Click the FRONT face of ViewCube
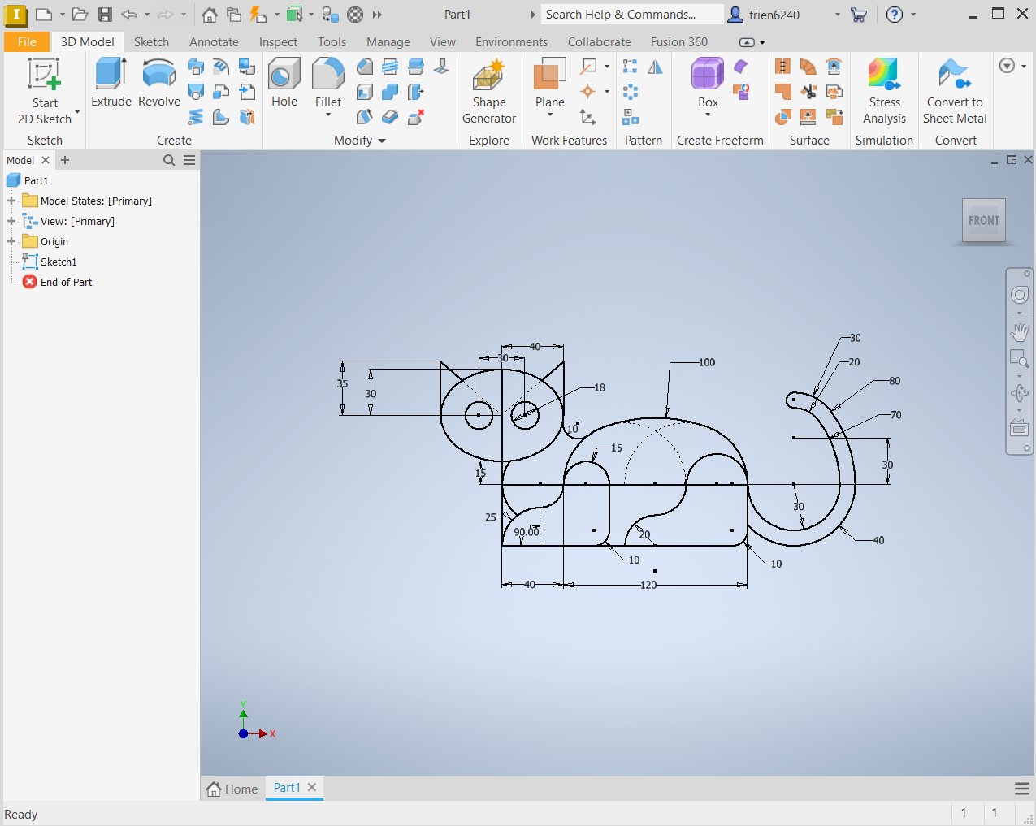Viewport: 1036px width, 826px height. [x=983, y=220]
